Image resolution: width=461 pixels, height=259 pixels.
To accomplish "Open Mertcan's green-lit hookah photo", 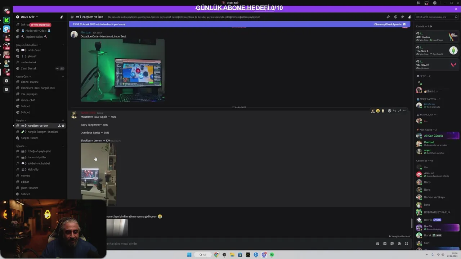I will click(x=122, y=70).
